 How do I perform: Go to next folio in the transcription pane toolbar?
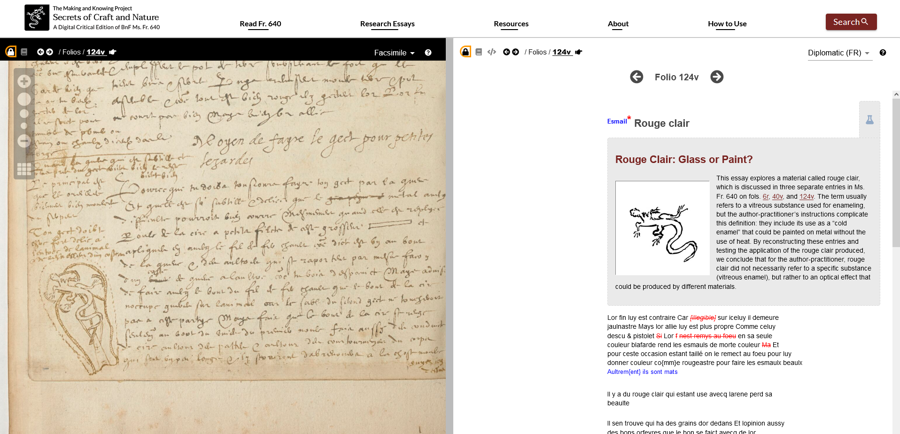pyautogui.click(x=515, y=52)
